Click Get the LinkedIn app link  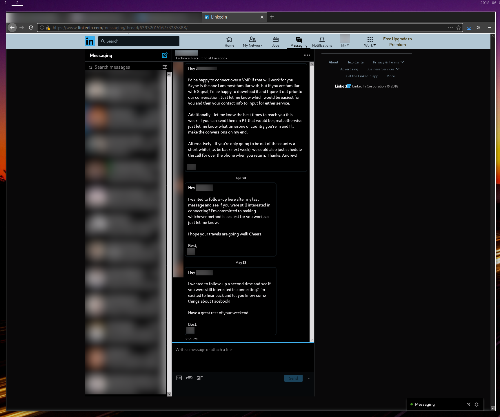362,76
